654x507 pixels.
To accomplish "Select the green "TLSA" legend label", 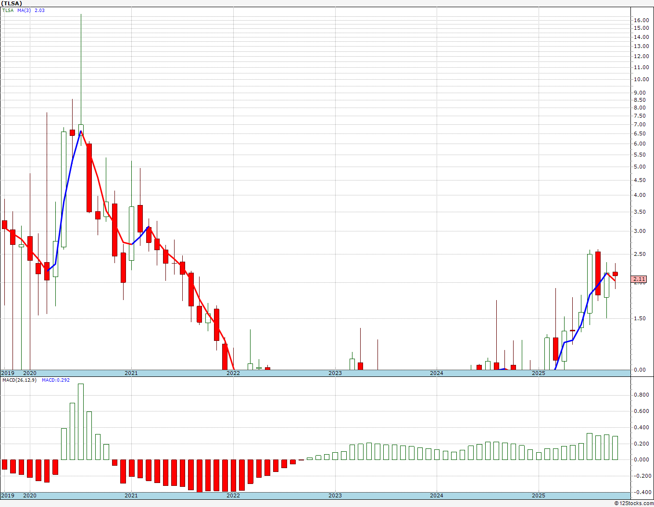I will [x=8, y=10].
